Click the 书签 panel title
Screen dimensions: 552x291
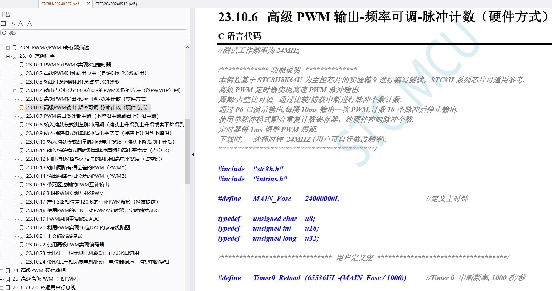(5, 15)
